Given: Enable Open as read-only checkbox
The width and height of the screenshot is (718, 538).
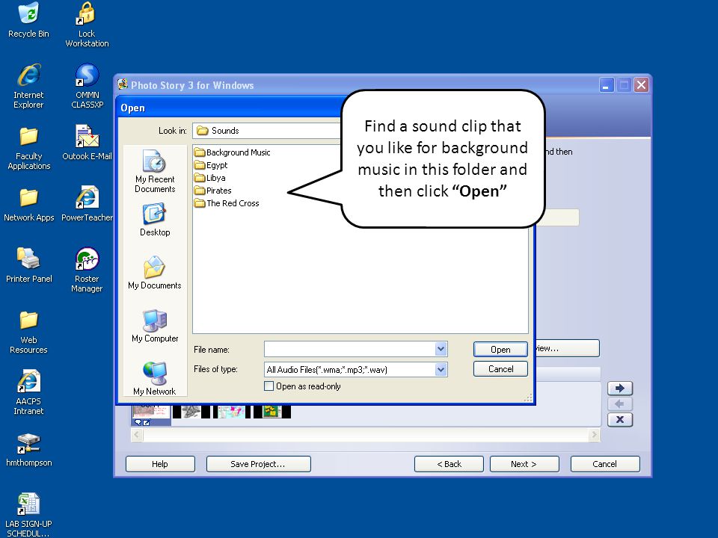Looking at the screenshot, I should 269,386.
